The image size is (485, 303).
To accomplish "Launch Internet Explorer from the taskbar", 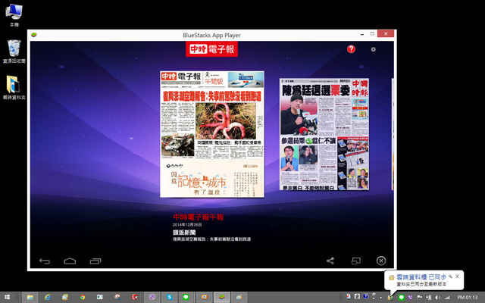I will (x=47, y=298).
